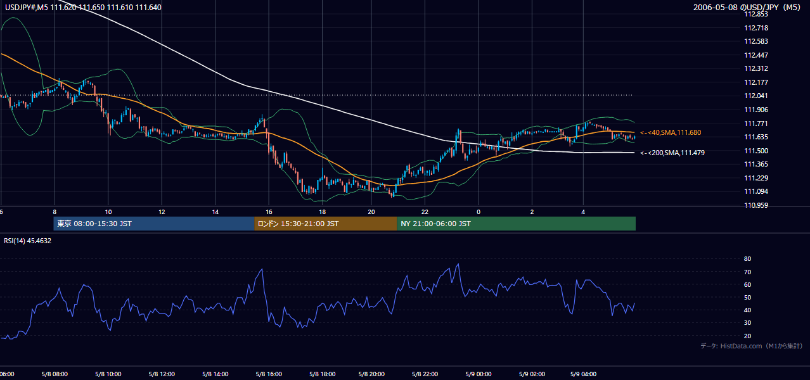
Task: Click RSI scale value 70
Action: pyautogui.click(x=747, y=272)
